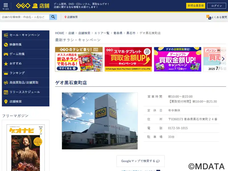This screenshot has height=171, width=228.
Task: Open the パソコン買取 campaign banner
Action: [x=215, y=59]
